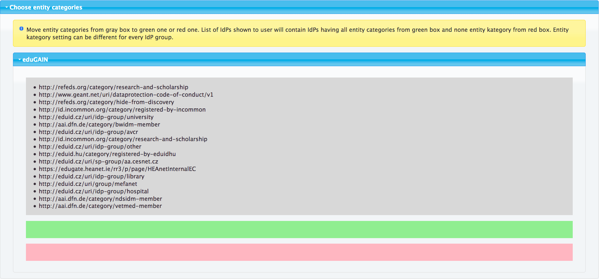Select refeds.org research-and-scholarship category
The height and width of the screenshot is (279, 599).
coord(113,87)
